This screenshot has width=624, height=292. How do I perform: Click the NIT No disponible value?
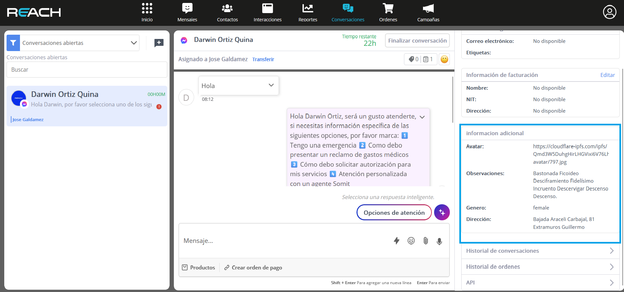point(549,100)
